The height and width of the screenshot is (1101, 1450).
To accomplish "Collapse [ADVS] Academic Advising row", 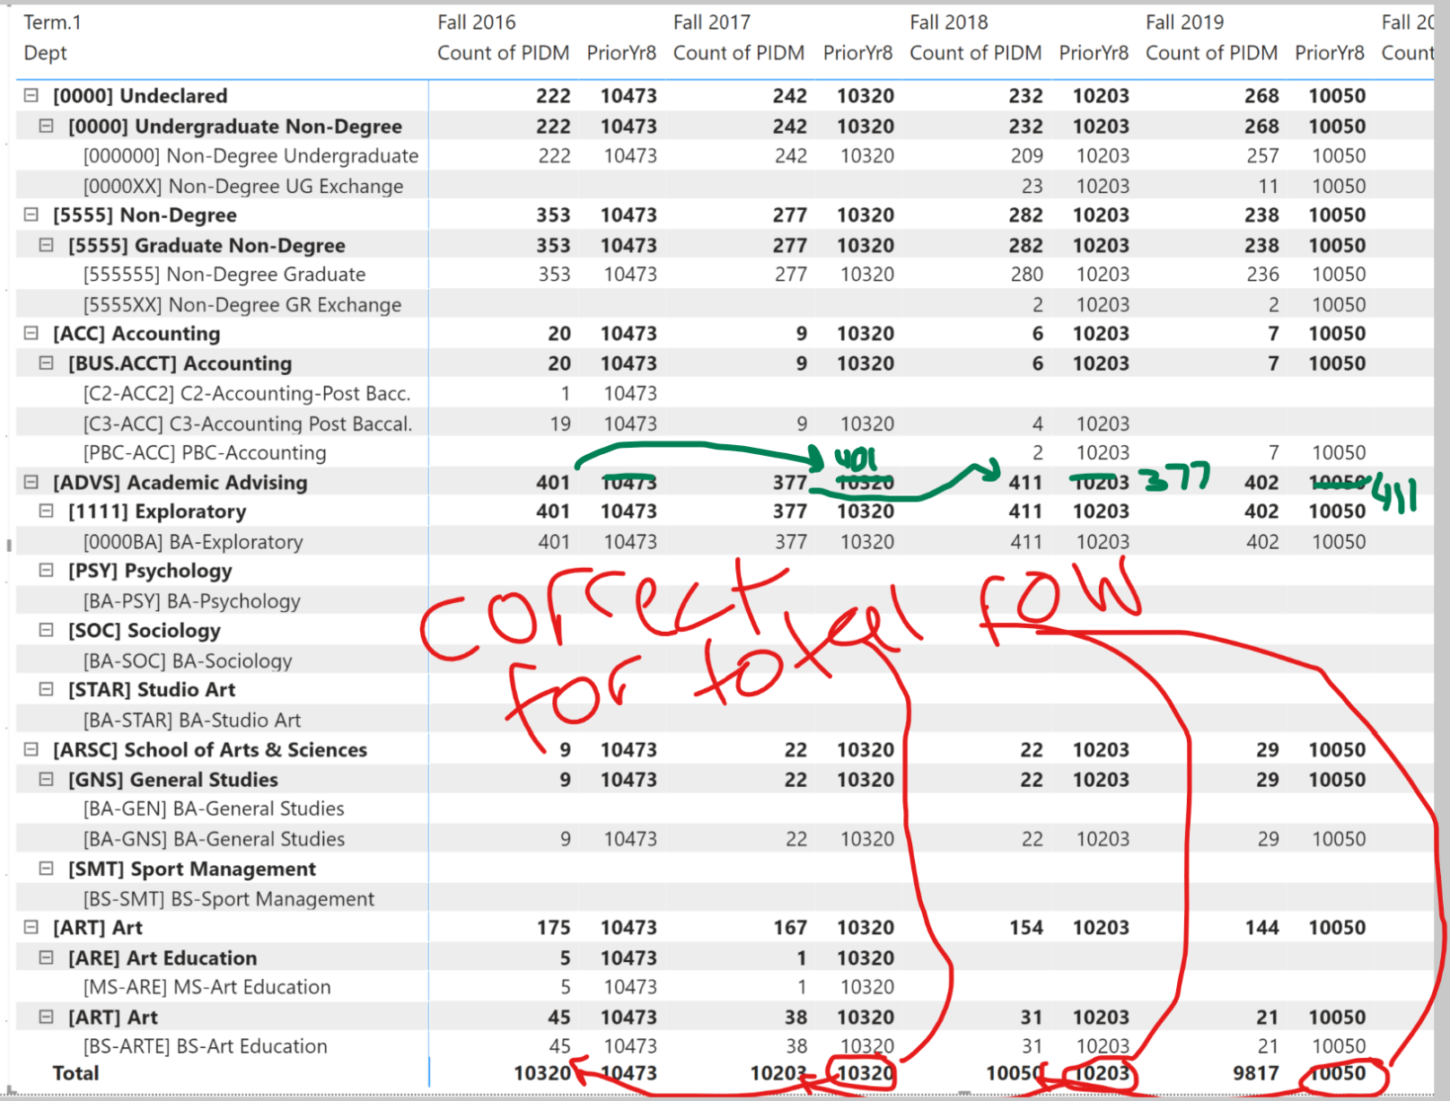I will [x=31, y=482].
